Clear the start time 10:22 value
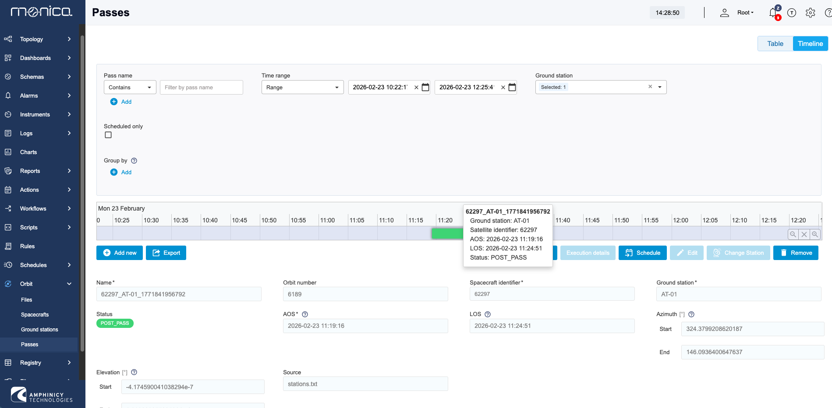The image size is (832, 408). [416, 88]
